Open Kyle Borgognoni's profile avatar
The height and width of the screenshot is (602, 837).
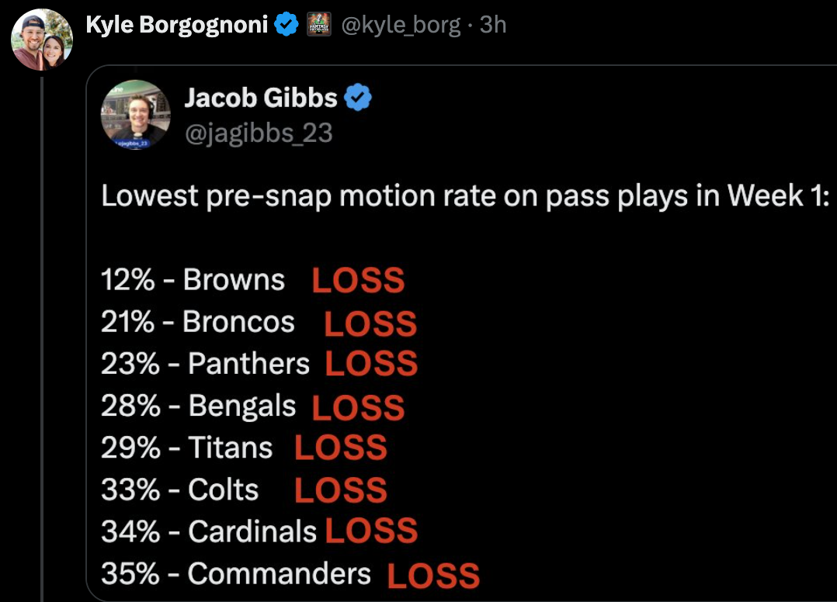42,40
